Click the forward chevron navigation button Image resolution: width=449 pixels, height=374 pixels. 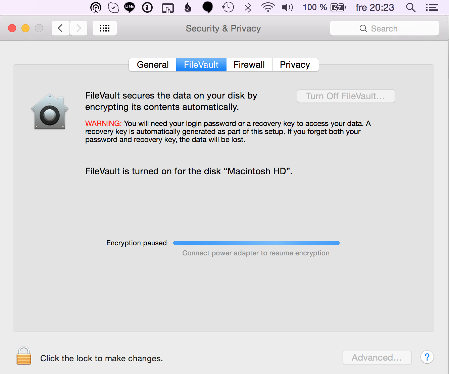(79, 28)
